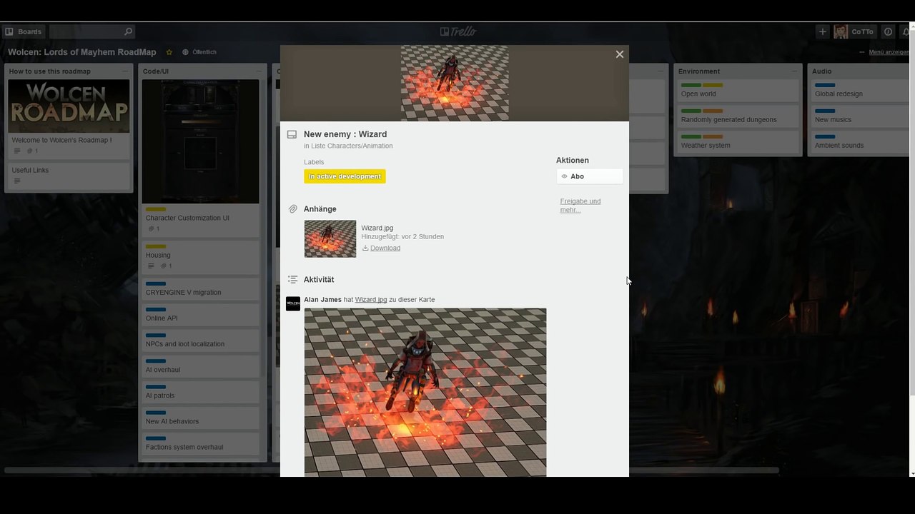Image resolution: width=915 pixels, height=514 pixels.
Task: Open Menü anzeigen link
Action: click(889, 52)
